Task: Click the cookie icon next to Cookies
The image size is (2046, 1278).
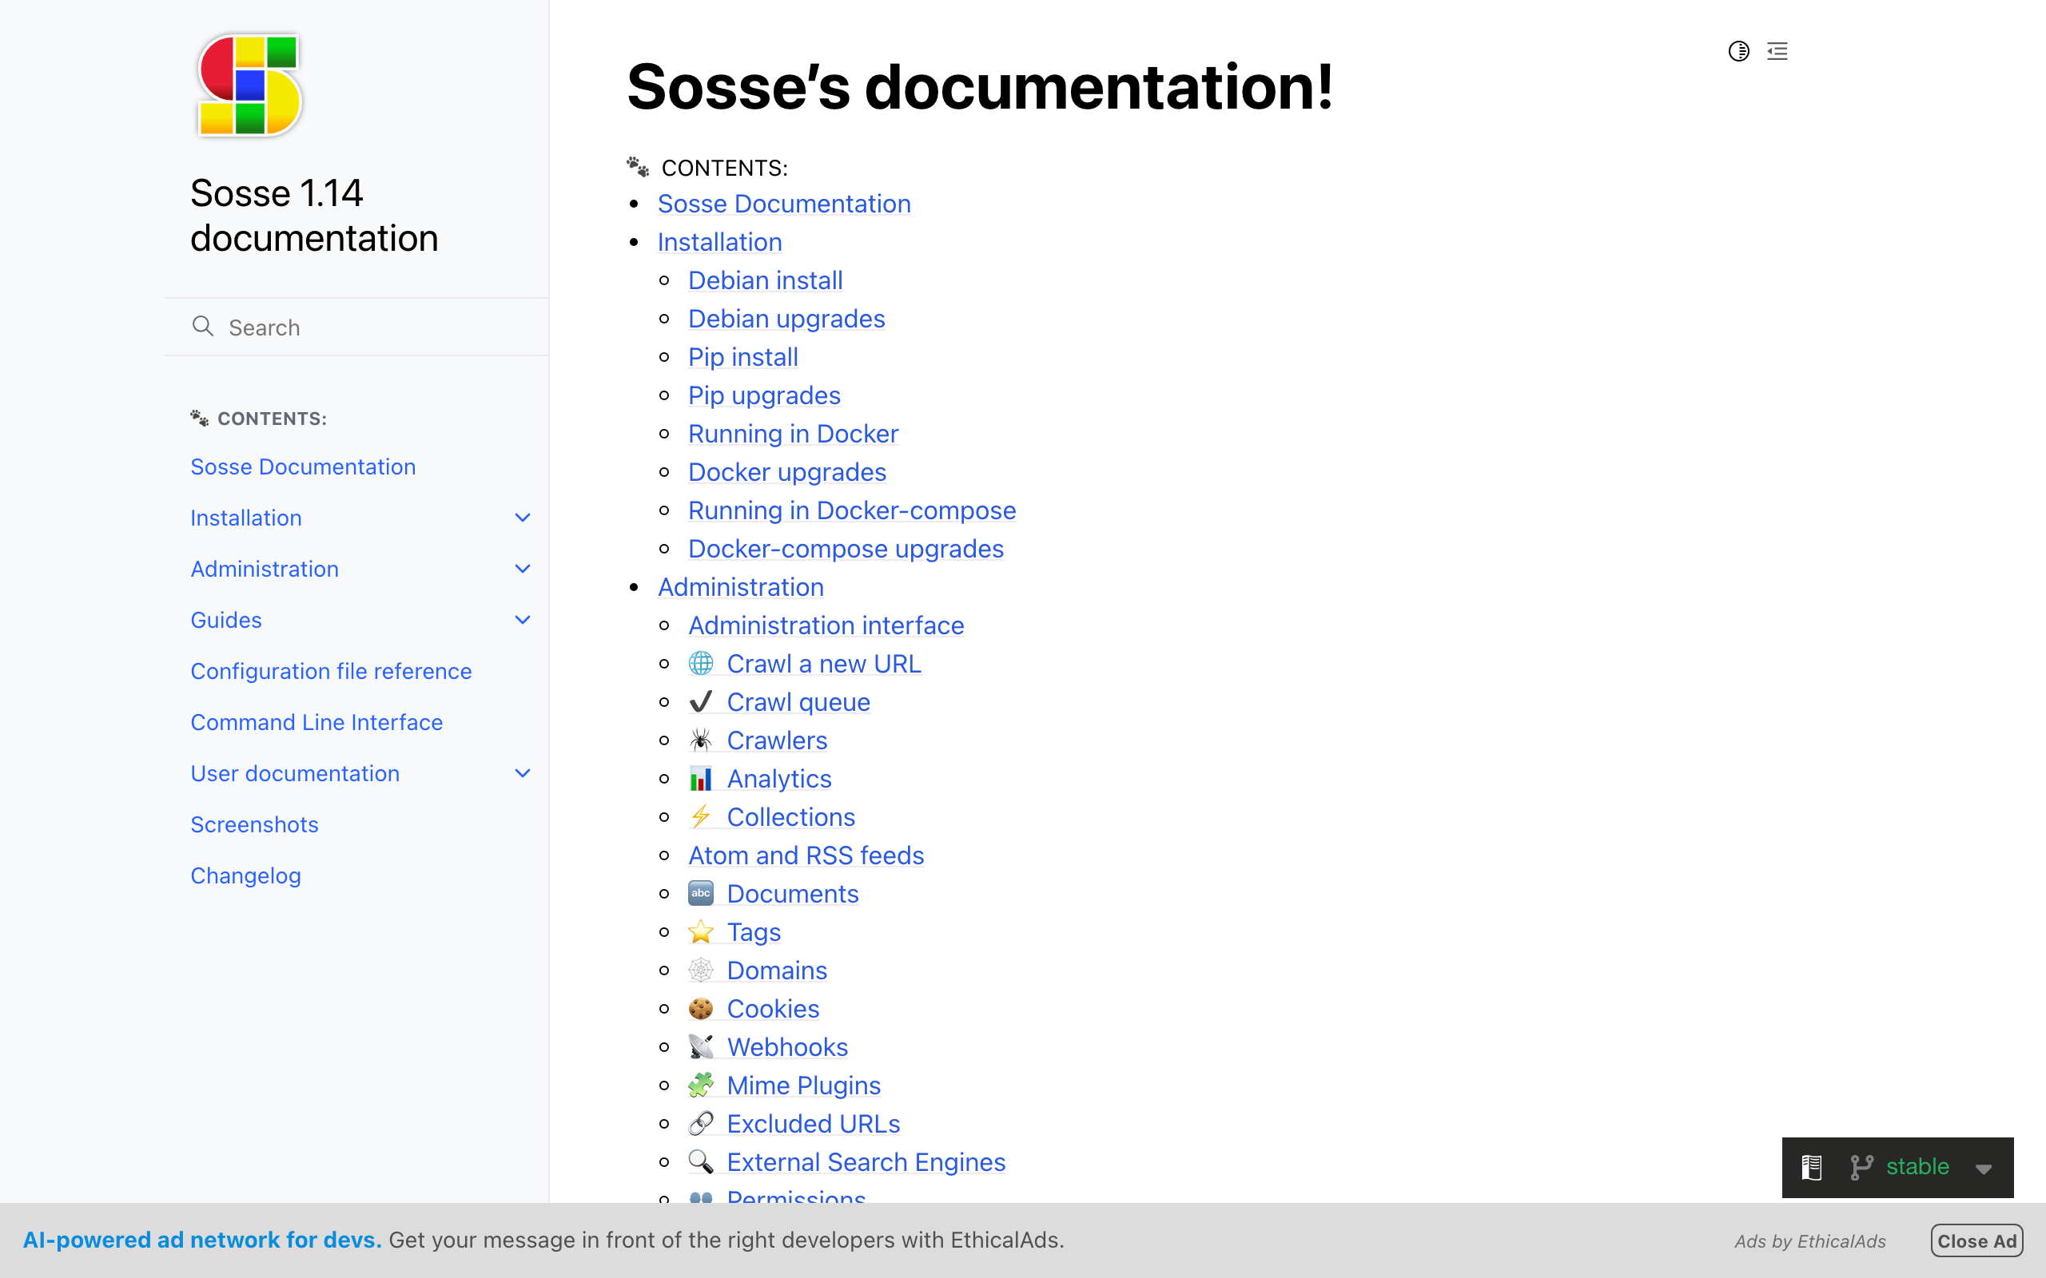Action: [701, 1008]
